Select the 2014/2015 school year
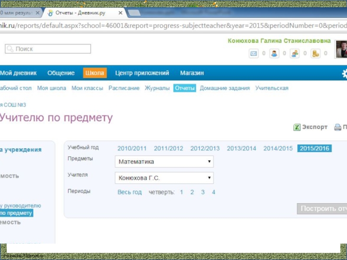347x260 pixels. 278,148
